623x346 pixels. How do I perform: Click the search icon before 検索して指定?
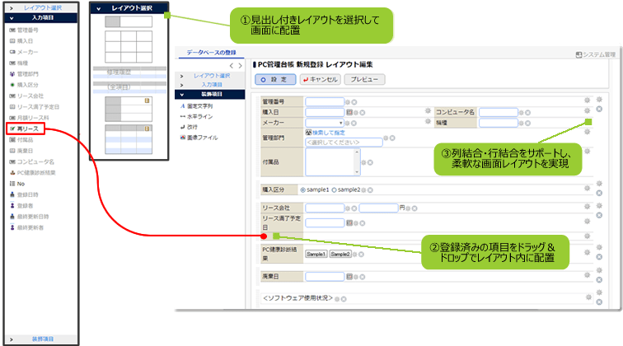click(x=309, y=133)
